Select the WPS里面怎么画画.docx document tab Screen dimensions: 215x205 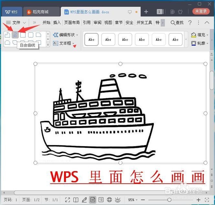[90, 12]
